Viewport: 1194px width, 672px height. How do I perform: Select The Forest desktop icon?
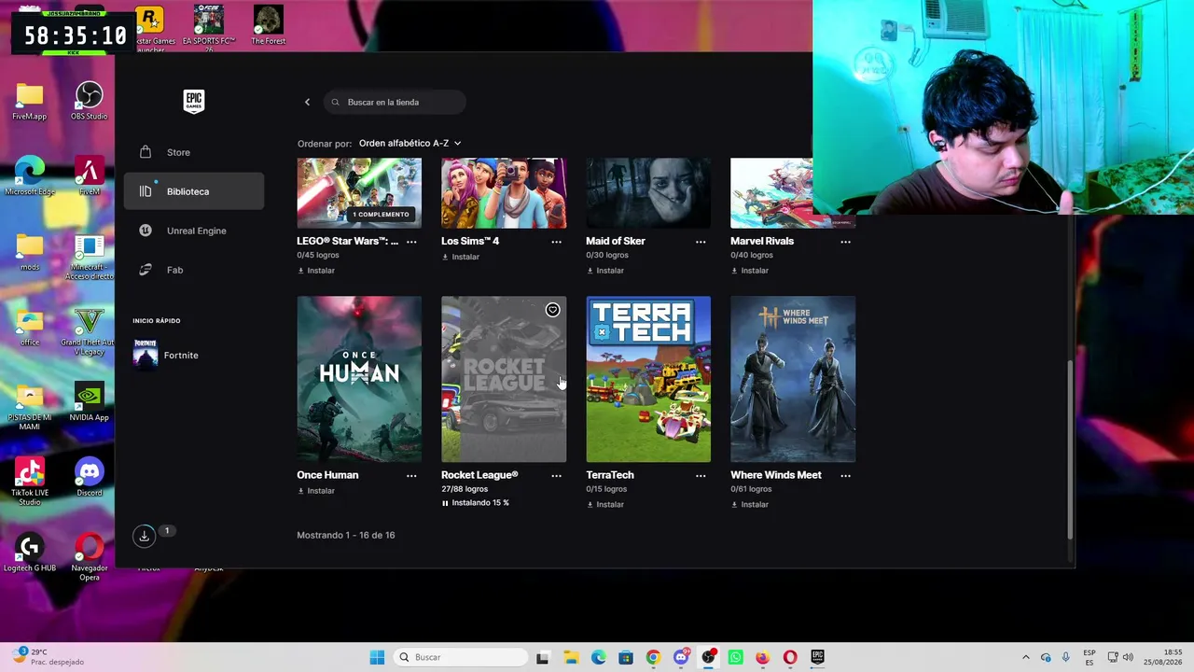point(268,26)
